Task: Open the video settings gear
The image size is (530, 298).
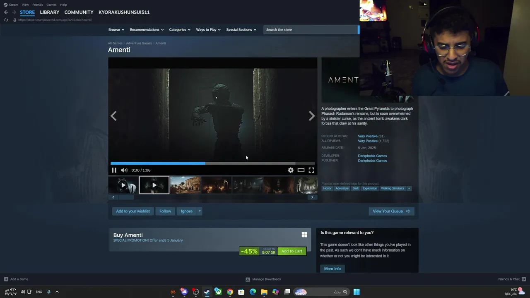Action: click(291, 170)
